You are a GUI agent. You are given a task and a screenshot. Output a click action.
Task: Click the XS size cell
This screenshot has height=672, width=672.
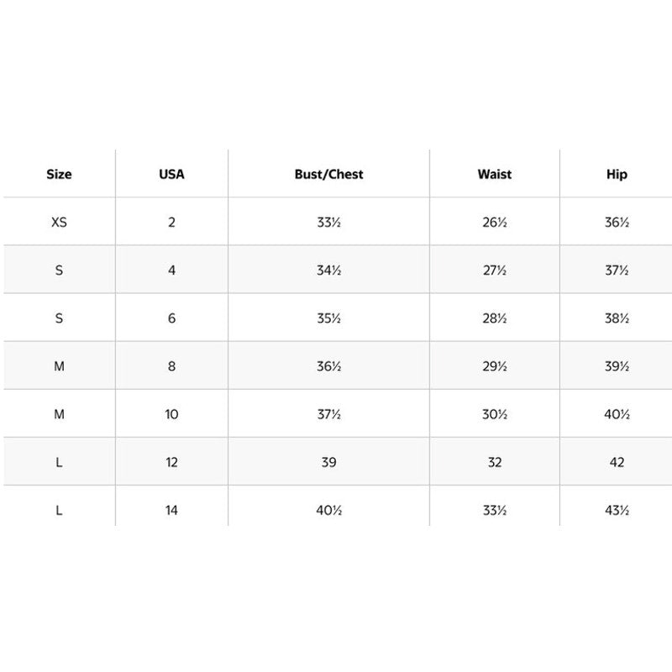(59, 223)
